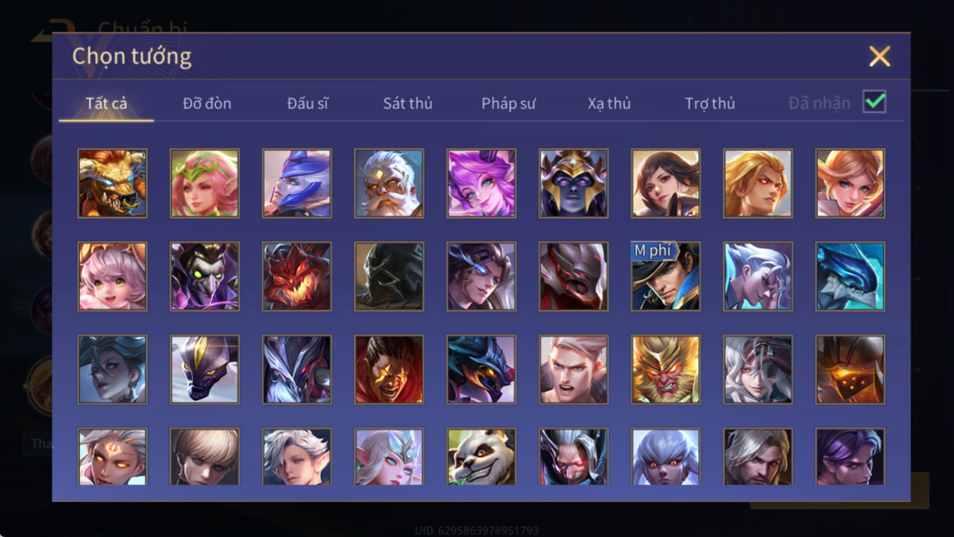The height and width of the screenshot is (537, 954).
Task: Show the Pháp sư hero list
Action: 508,103
